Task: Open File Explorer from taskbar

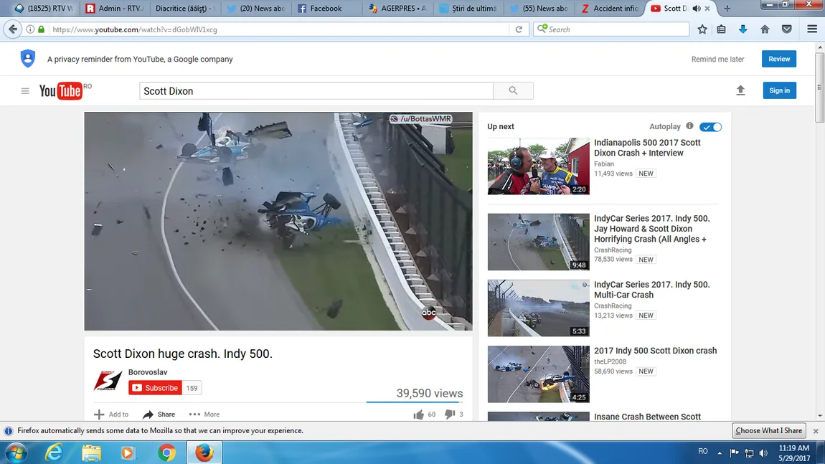Action: [91, 453]
